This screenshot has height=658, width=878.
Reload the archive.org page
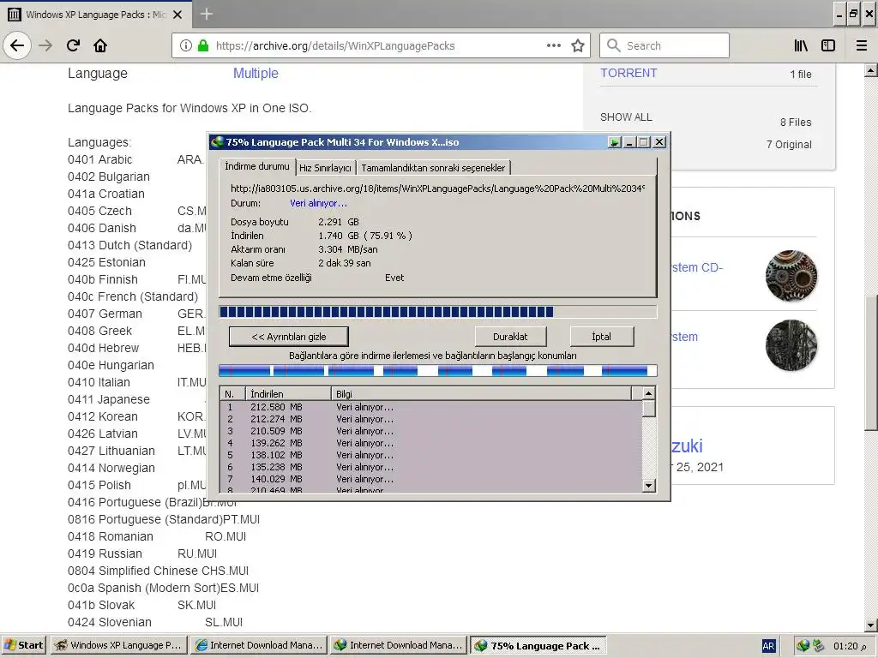point(73,45)
